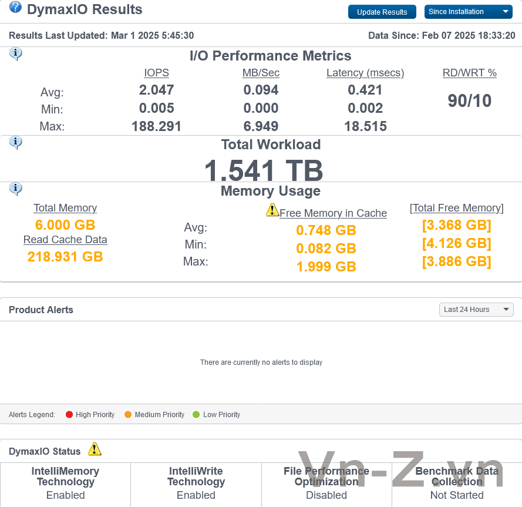The width and height of the screenshot is (522, 507).
Task: Click the Read Cache Data link
Action: pos(65,240)
